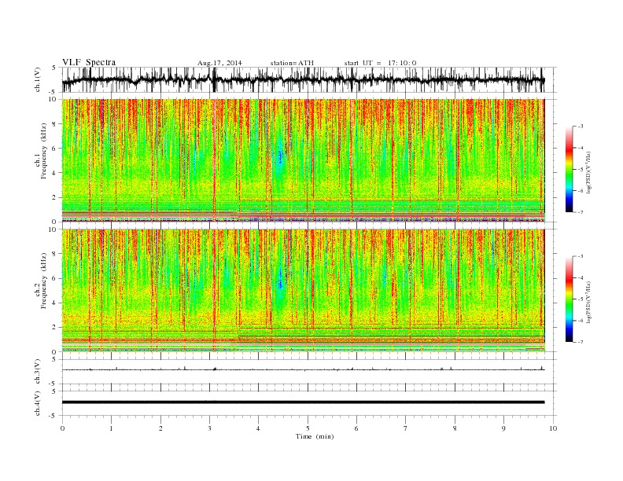Click the ch.2 spectrogram color scale bar
This screenshot has height=481, width=623.
click(x=569, y=299)
